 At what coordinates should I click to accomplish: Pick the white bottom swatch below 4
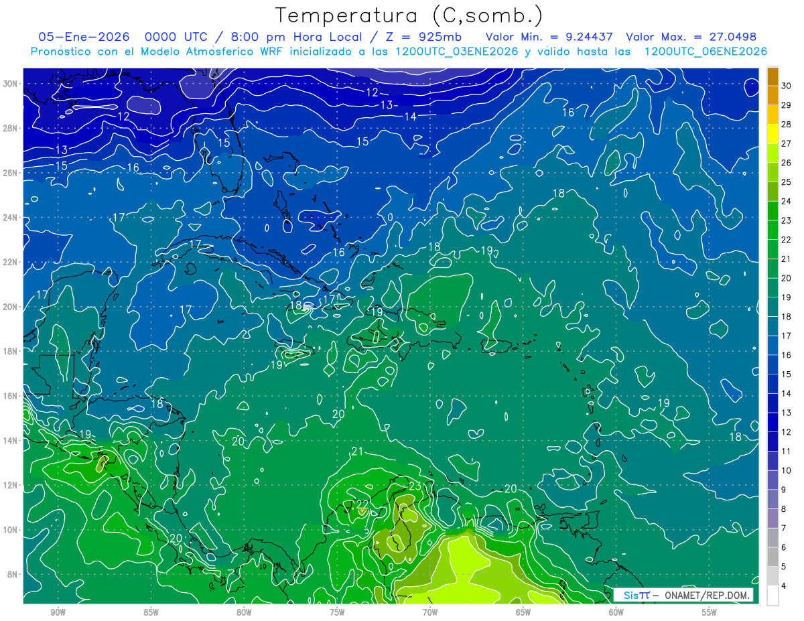click(x=773, y=596)
